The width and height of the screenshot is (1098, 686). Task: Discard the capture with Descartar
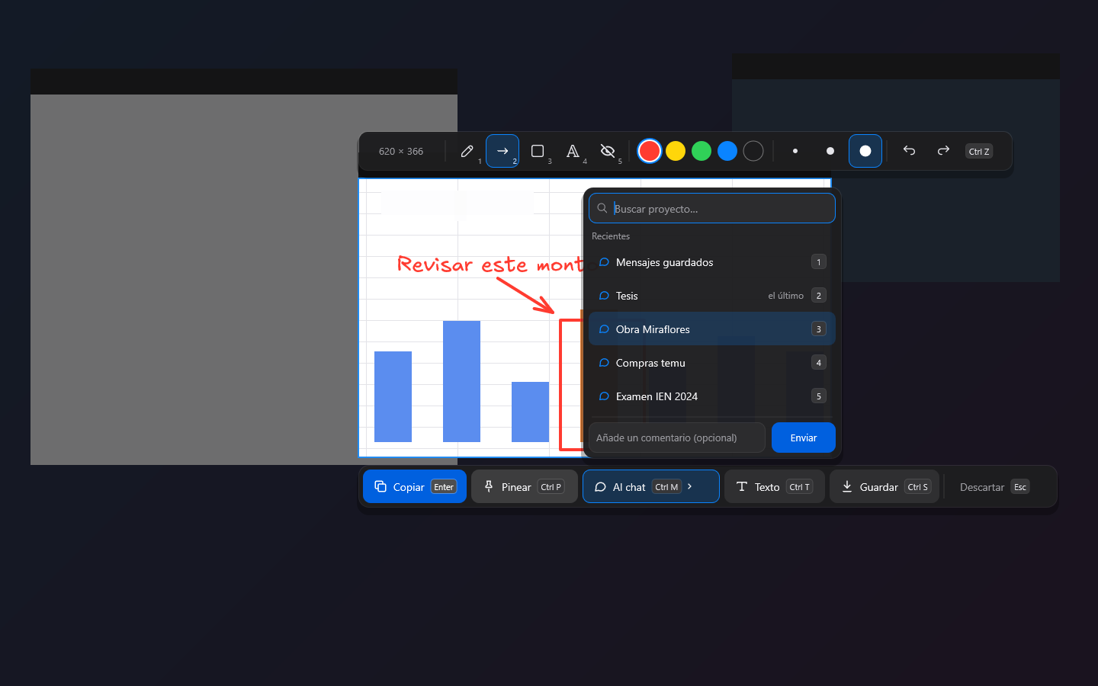click(x=994, y=486)
